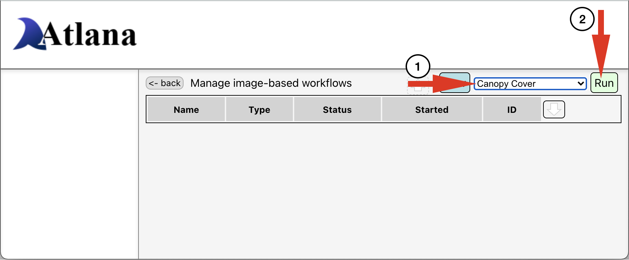Go back using the <- back button
Screen dimensions: 629x260
165,83
